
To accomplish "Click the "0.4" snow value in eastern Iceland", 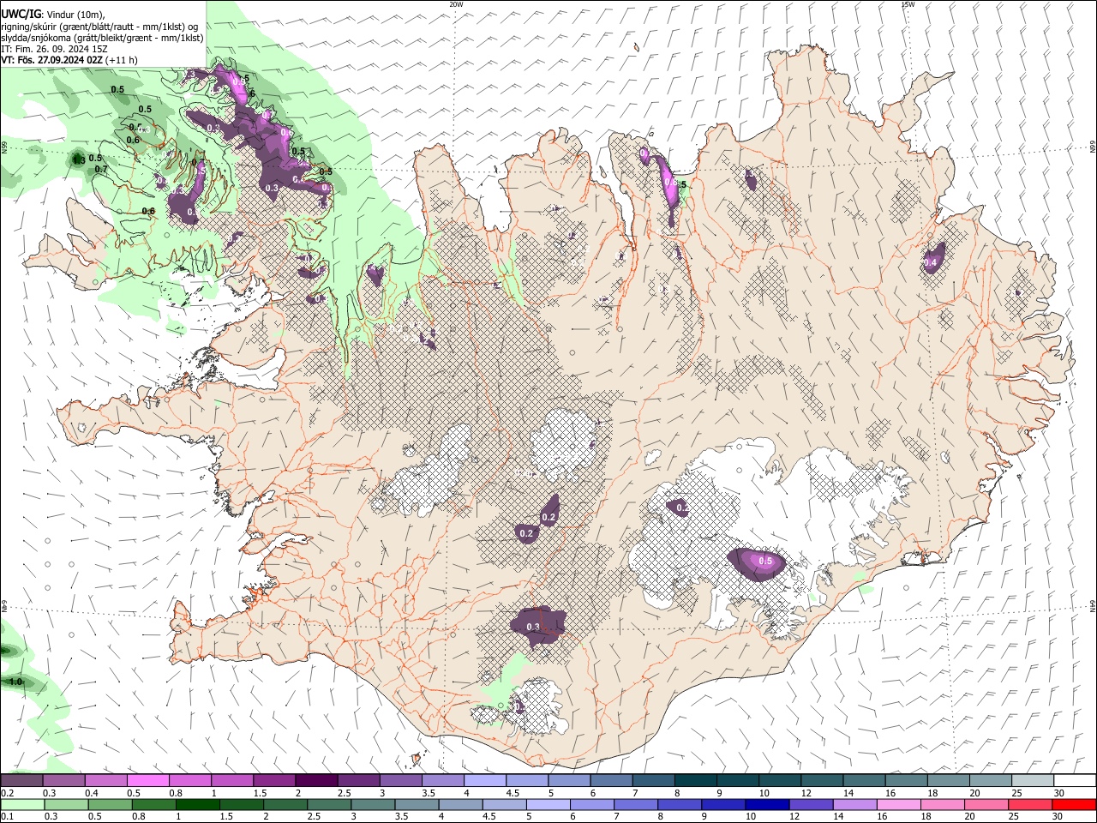I will [x=932, y=261].
